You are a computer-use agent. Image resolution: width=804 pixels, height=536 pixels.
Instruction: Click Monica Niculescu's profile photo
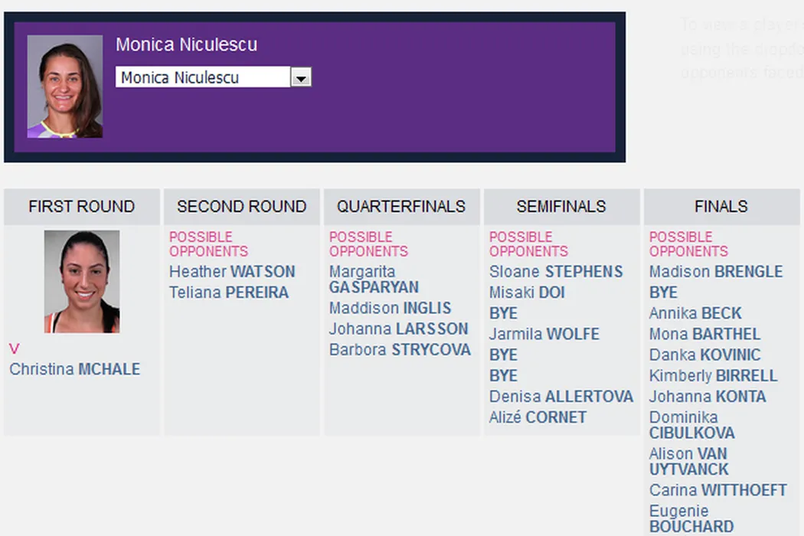click(65, 87)
